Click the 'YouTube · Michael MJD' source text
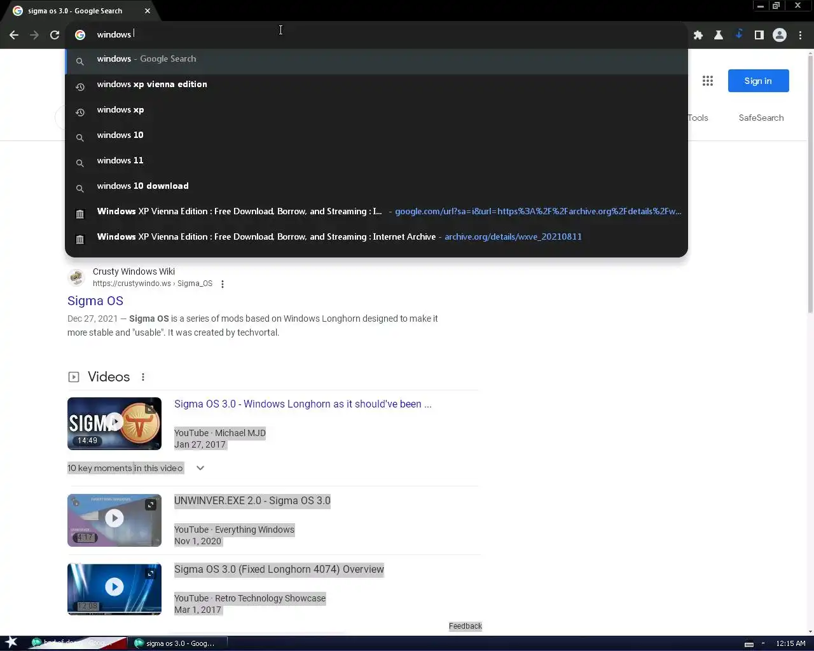This screenshot has height=651, width=814. [x=220, y=433]
